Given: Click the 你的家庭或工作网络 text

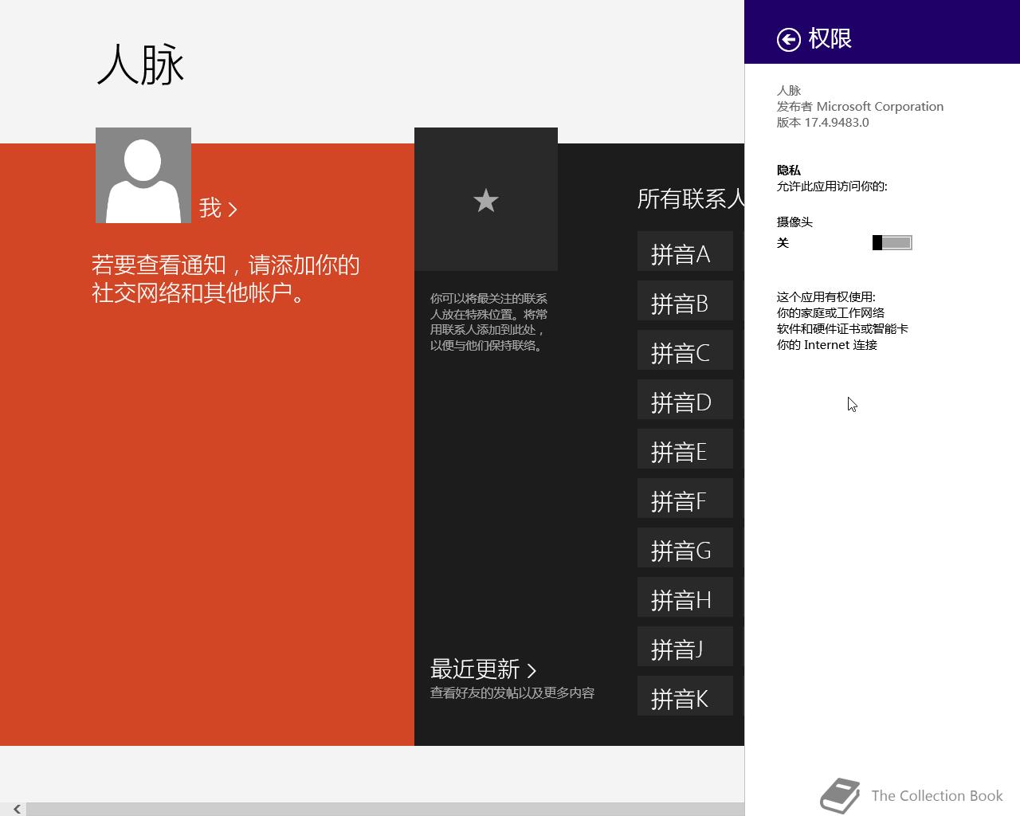Looking at the screenshot, I should pyautogui.click(x=830, y=312).
